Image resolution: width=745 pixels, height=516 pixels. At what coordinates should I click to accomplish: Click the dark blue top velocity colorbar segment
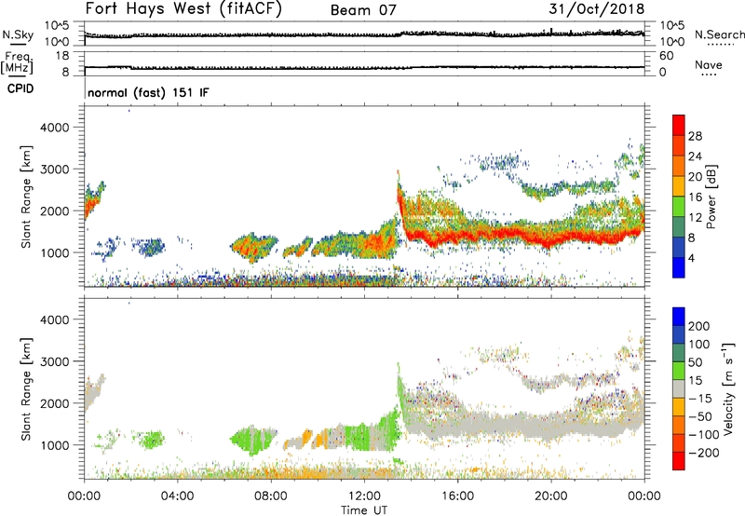coord(679,317)
